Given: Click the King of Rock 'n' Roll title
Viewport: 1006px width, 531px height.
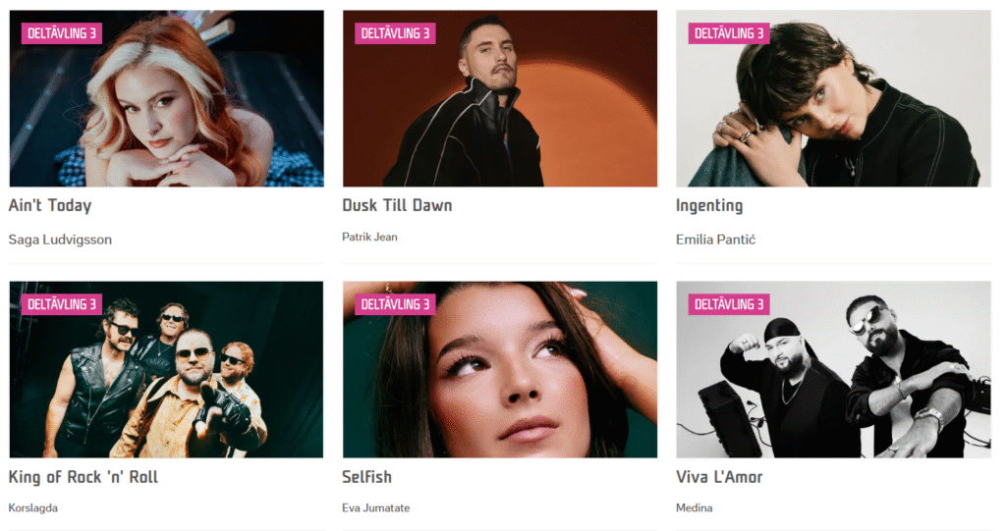Looking at the screenshot, I should pos(83,477).
